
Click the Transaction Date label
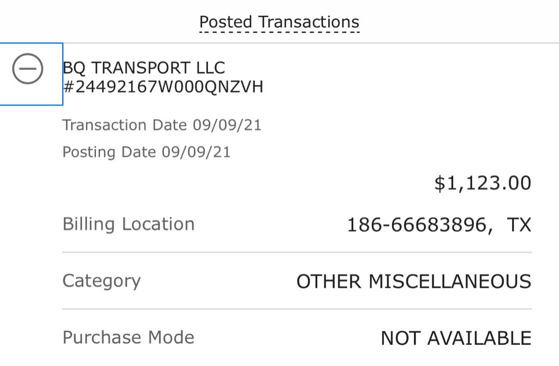coord(125,125)
